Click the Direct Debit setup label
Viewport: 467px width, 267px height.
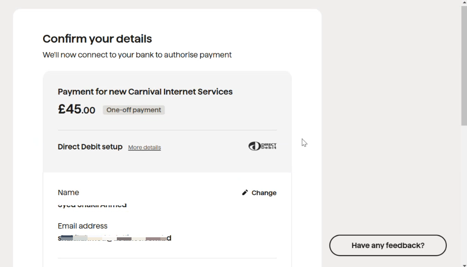point(90,147)
